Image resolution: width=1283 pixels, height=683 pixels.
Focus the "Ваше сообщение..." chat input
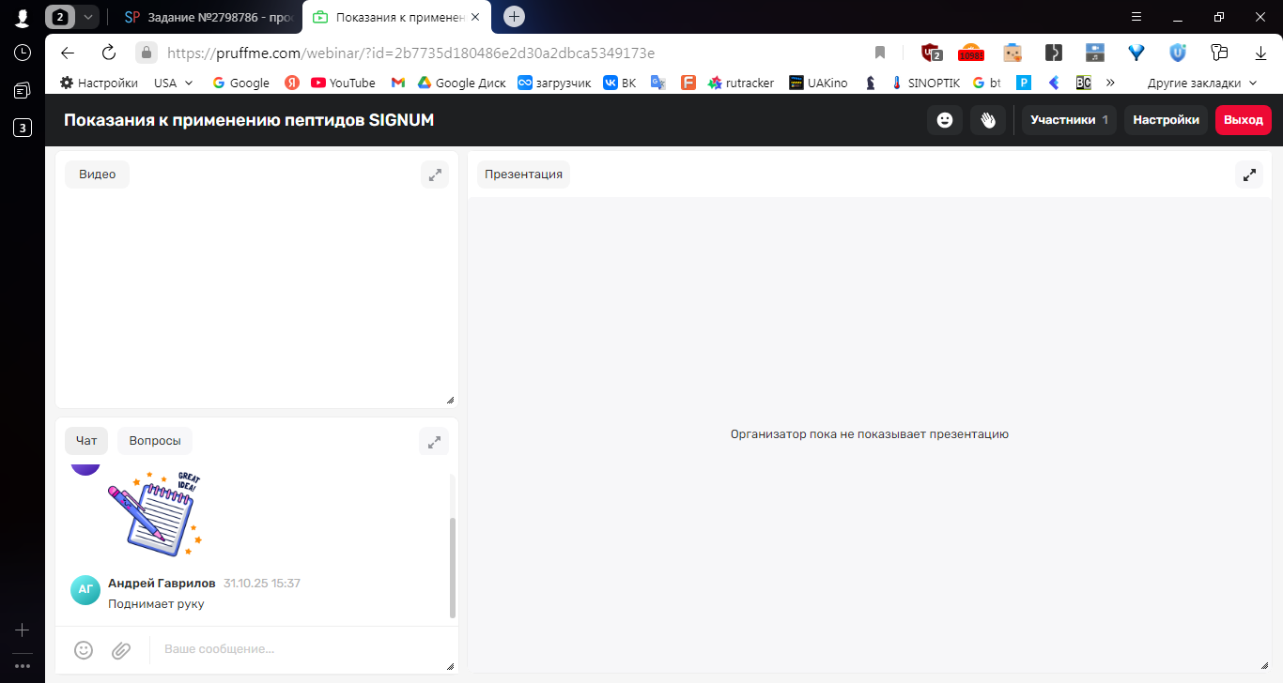click(301, 649)
